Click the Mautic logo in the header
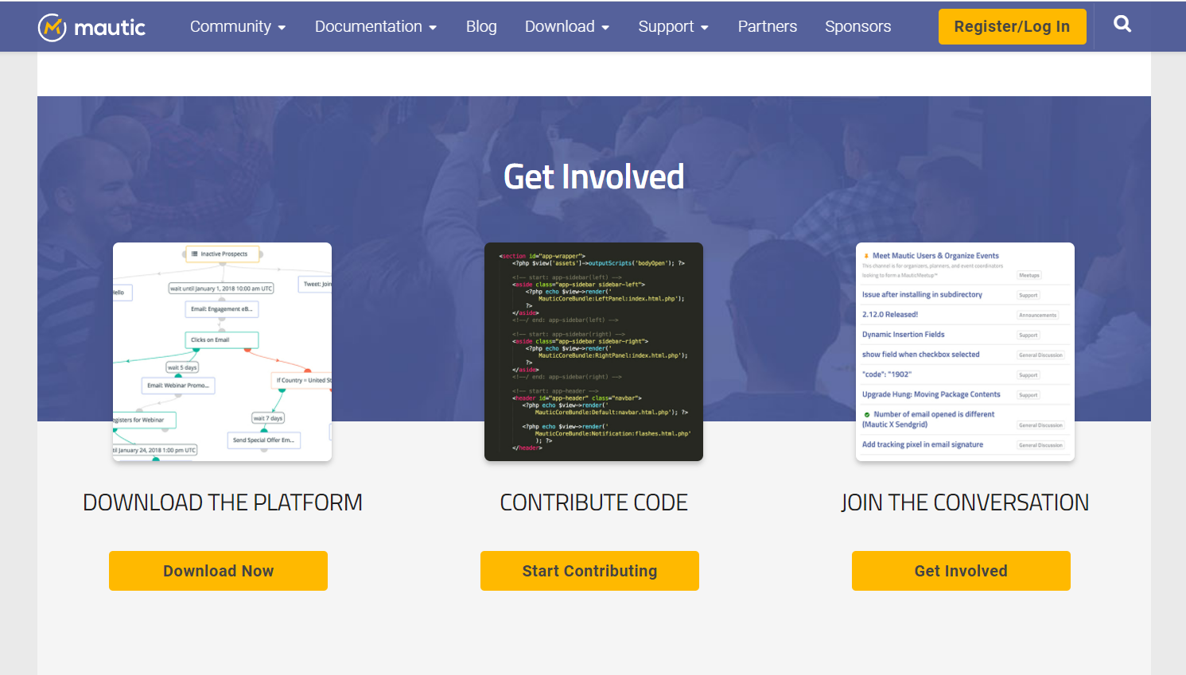Screen dimensions: 1186x675 tap(91, 27)
